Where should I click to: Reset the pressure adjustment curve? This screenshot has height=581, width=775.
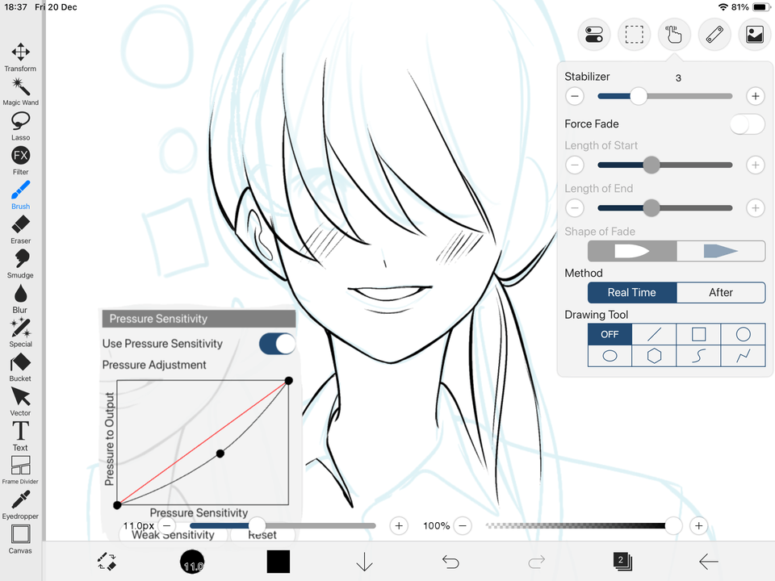pyautogui.click(x=262, y=534)
